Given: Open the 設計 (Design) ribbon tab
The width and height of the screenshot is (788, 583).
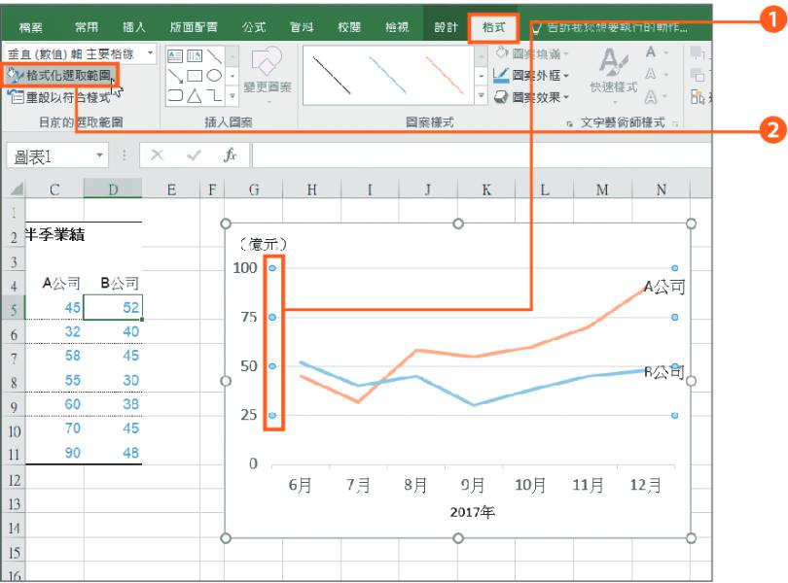Looking at the screenshot, I should pyautogui.click(x=446, y=27).
